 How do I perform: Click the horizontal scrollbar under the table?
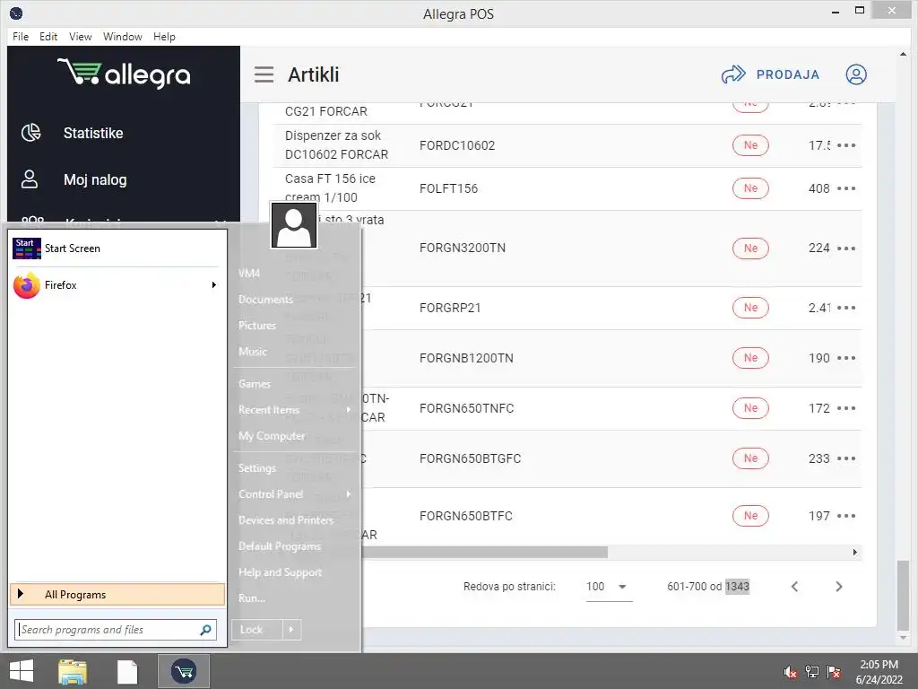coord(484,553)
